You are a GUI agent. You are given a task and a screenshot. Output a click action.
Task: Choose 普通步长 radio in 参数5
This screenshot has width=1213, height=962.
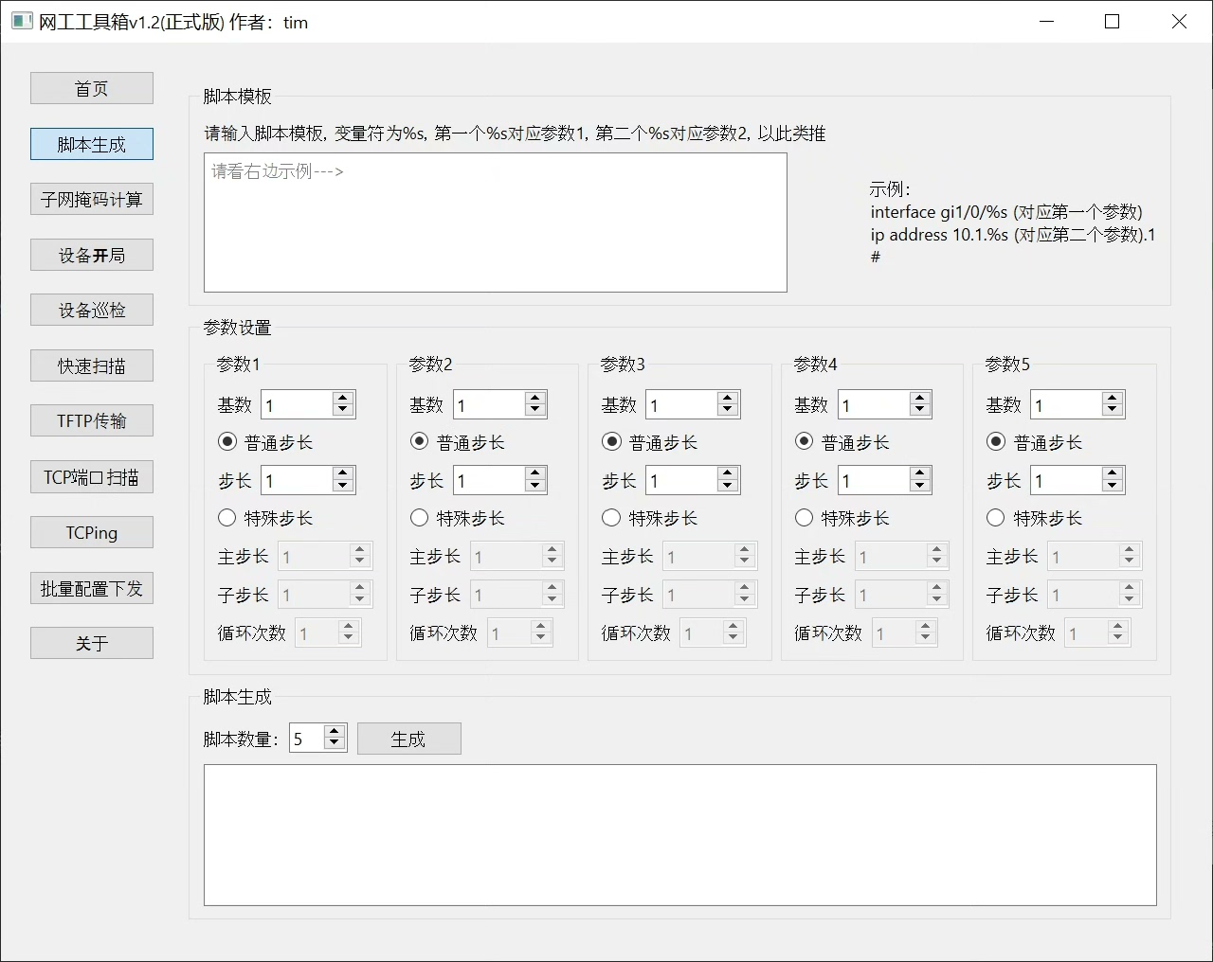pos(996,442)
